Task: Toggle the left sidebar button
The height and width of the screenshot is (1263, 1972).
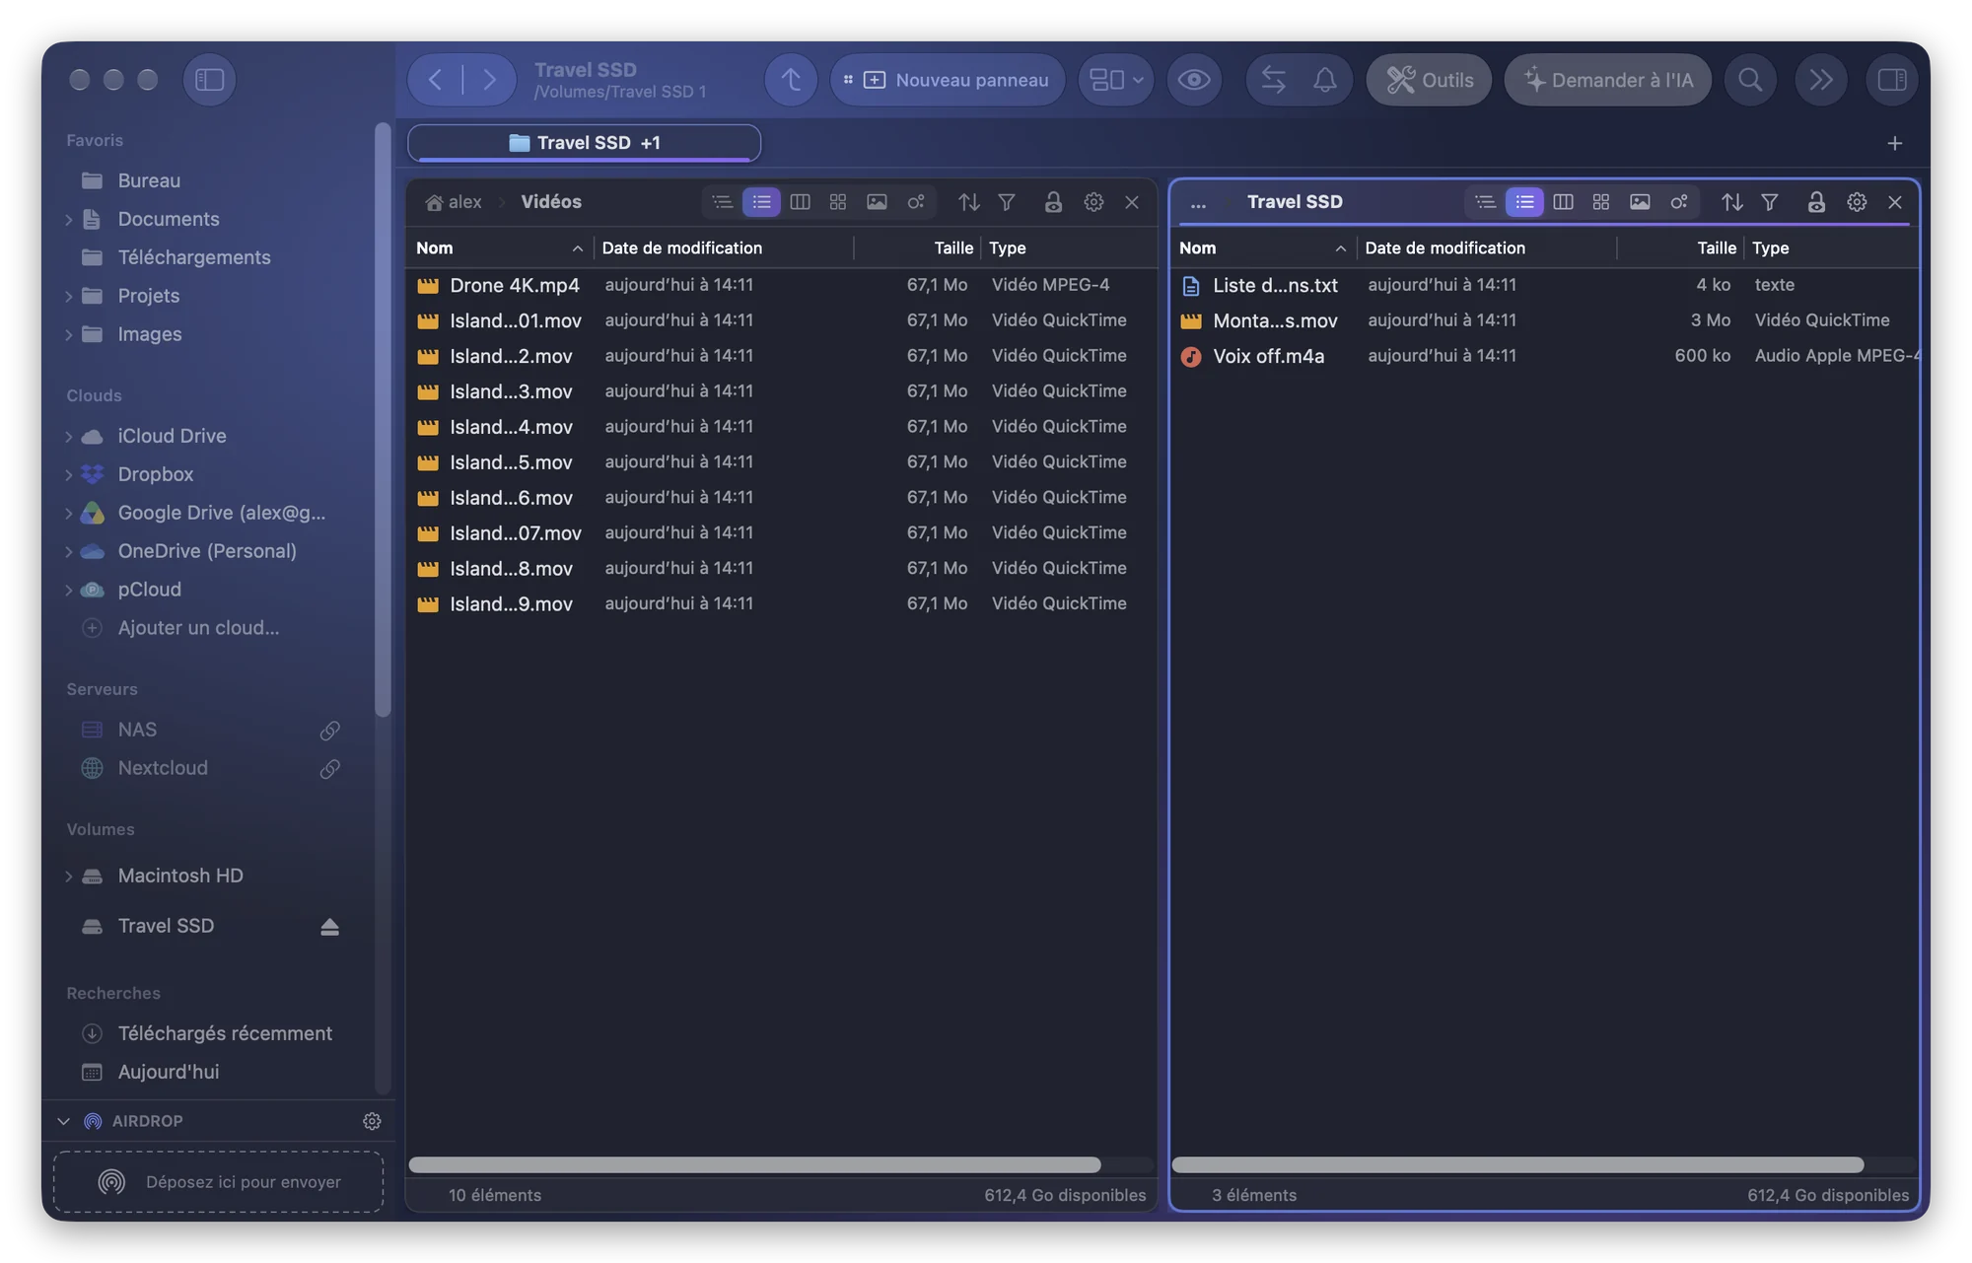Action: pyautogui.click(x=209, y=79)
